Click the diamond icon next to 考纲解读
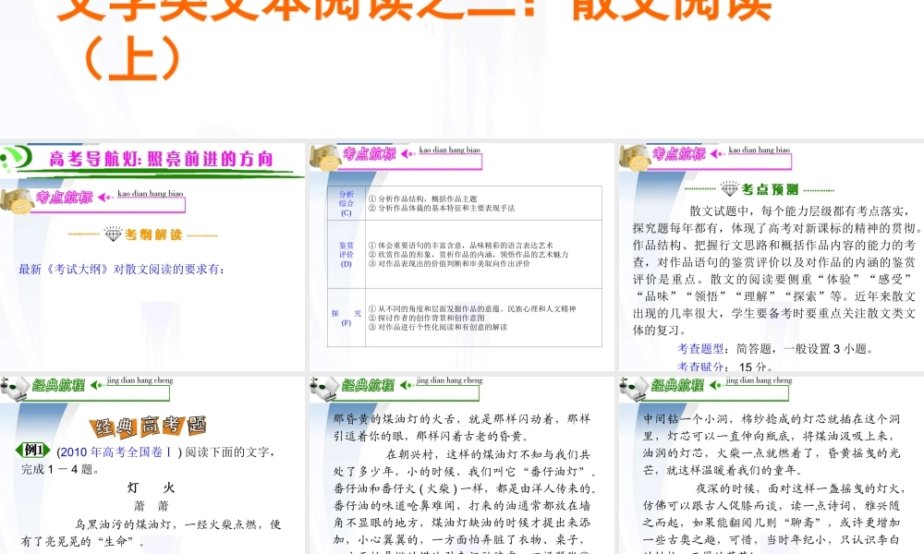Screen dimensions: 924x554 click(x=113, y=235)
